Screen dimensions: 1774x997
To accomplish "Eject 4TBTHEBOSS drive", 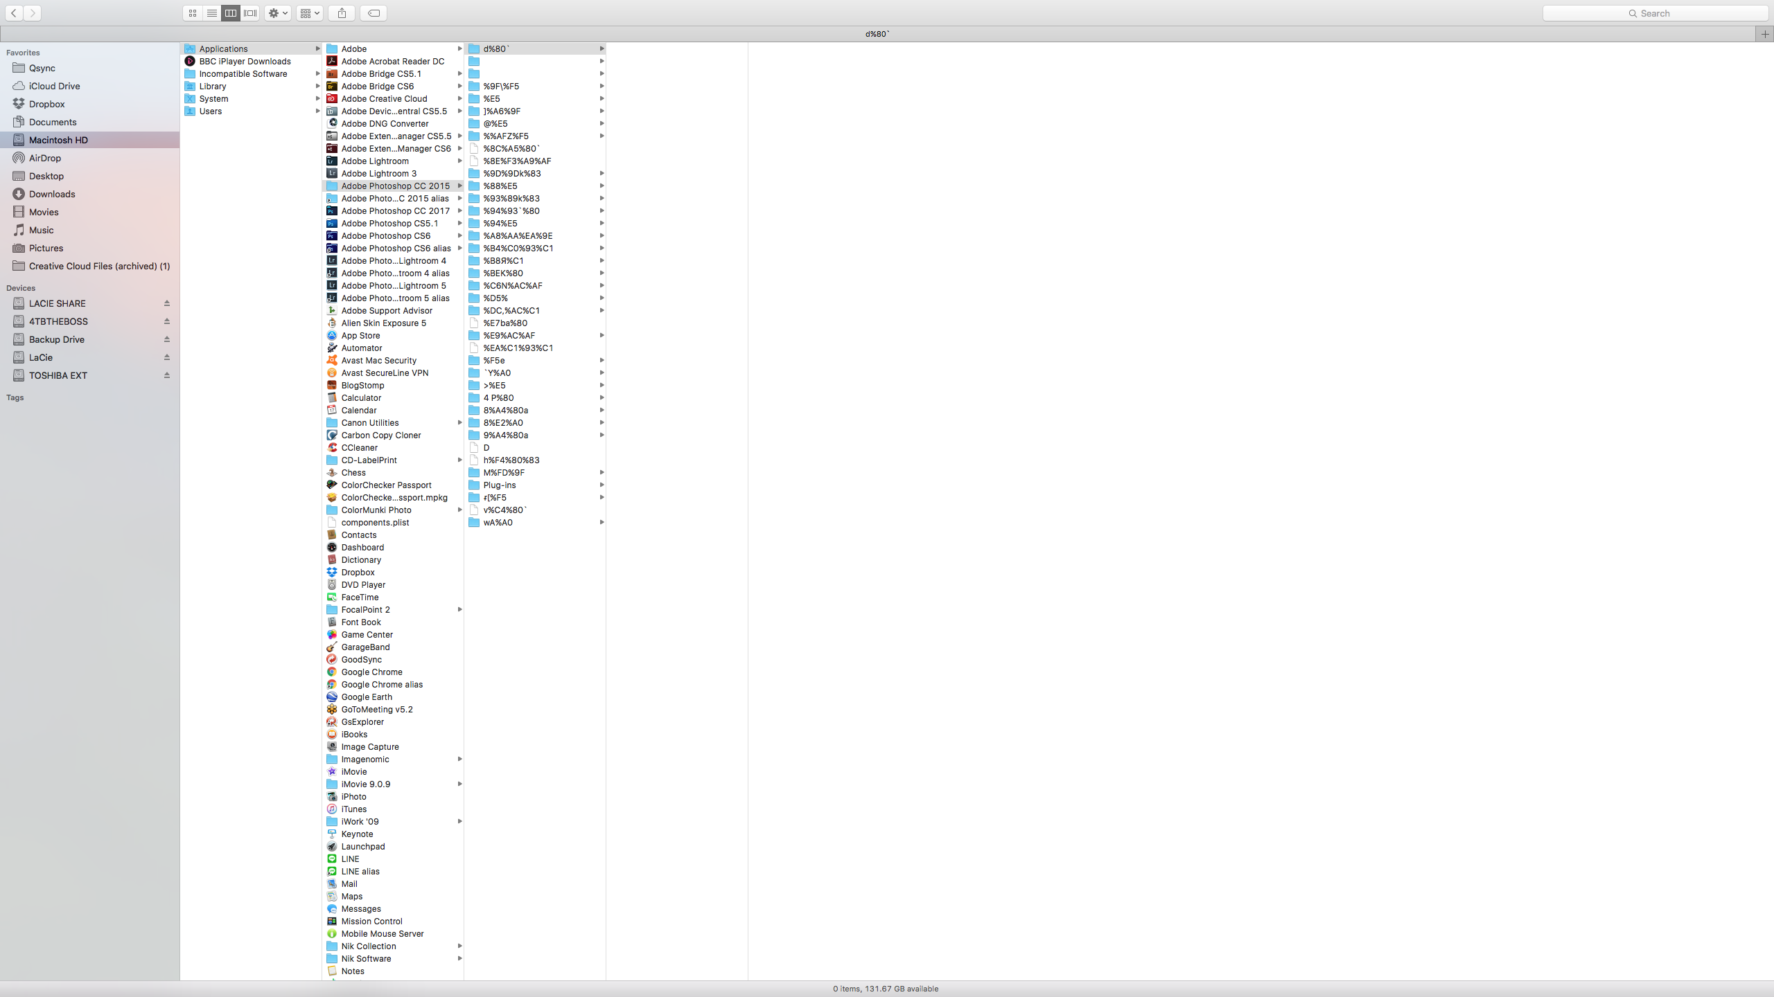I will click(x=167, y=321).
